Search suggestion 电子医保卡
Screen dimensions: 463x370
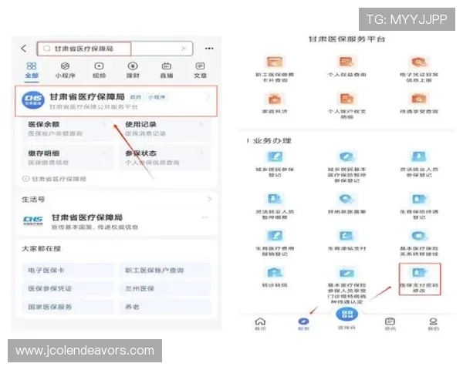(68, 271)
